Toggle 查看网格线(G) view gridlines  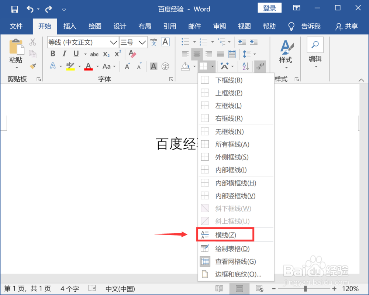point(236,261)
